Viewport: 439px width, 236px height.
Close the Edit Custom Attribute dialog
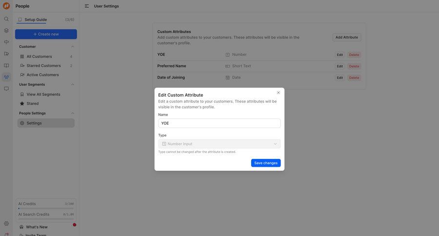pyautogui.click(x=279, y=93)
